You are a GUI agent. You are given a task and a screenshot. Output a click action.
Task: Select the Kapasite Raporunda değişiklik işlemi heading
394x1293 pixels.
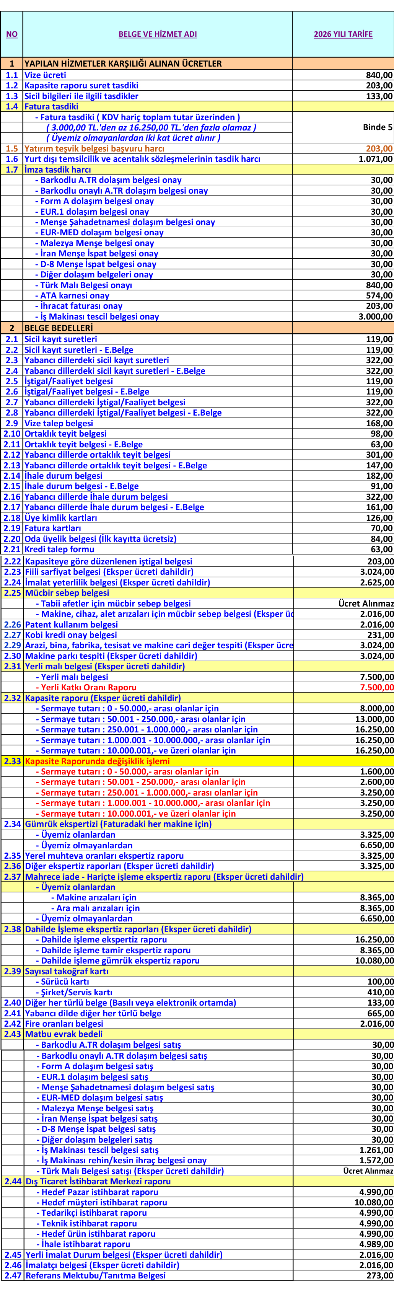pyautogui.click(x=104, y=761)
